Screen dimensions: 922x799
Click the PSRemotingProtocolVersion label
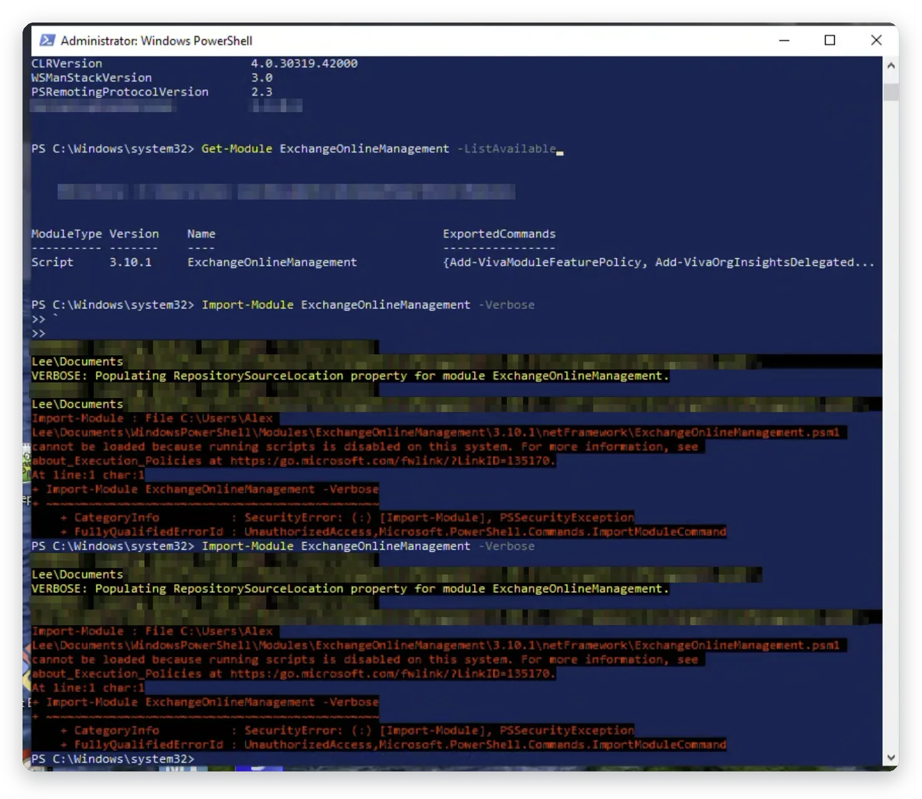[120, 91]
